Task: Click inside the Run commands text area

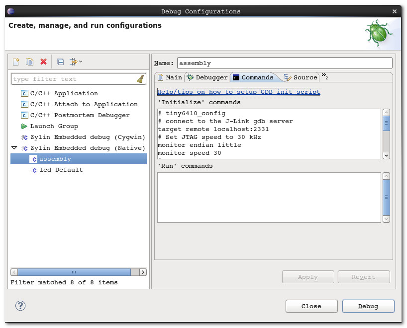Action: coord(269,197)
